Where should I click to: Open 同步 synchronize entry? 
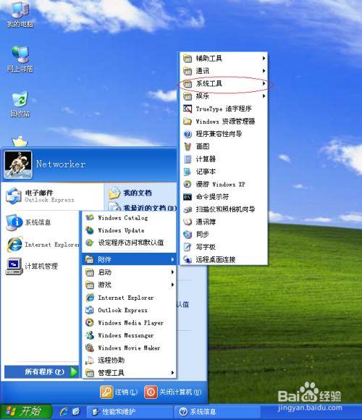coord(224,235)
